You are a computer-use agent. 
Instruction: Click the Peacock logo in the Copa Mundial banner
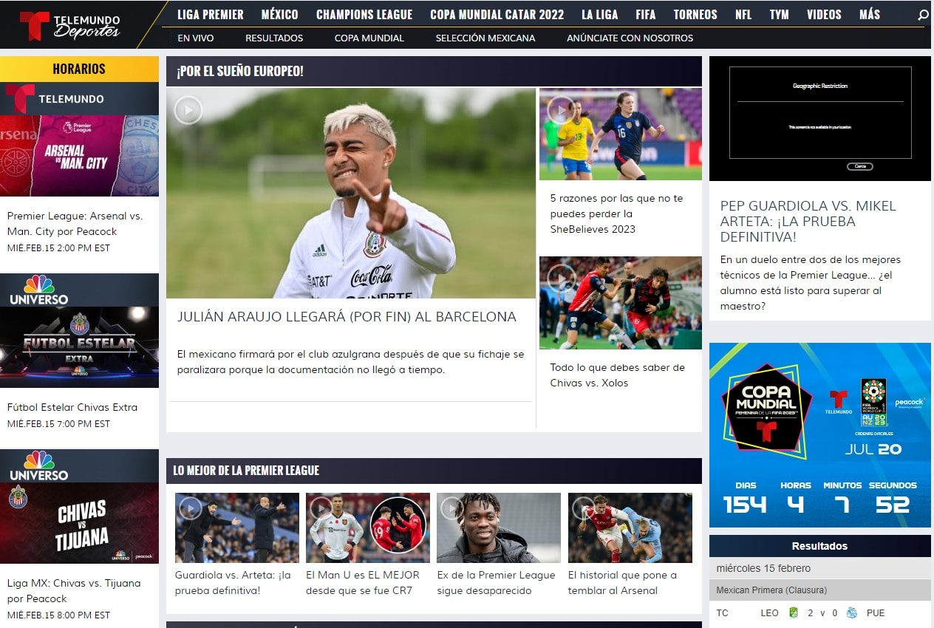pos(909,403)
